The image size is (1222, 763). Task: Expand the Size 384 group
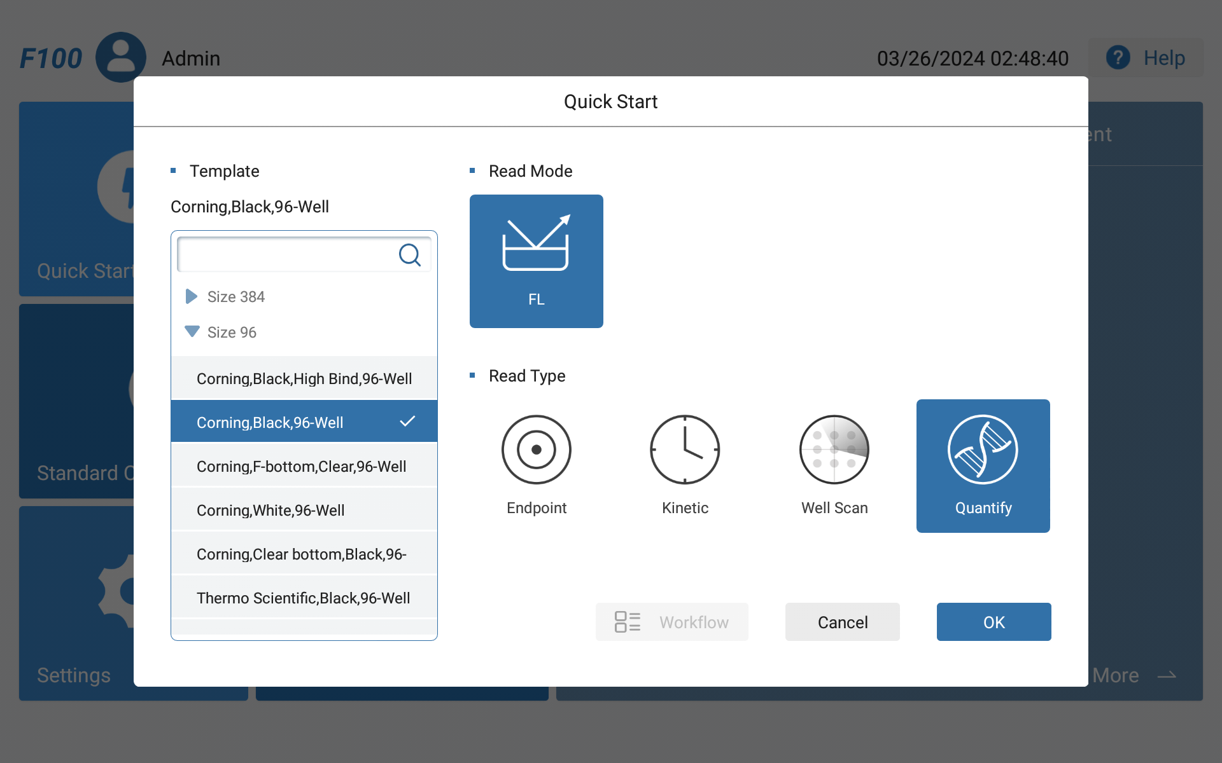coord(191,296)
